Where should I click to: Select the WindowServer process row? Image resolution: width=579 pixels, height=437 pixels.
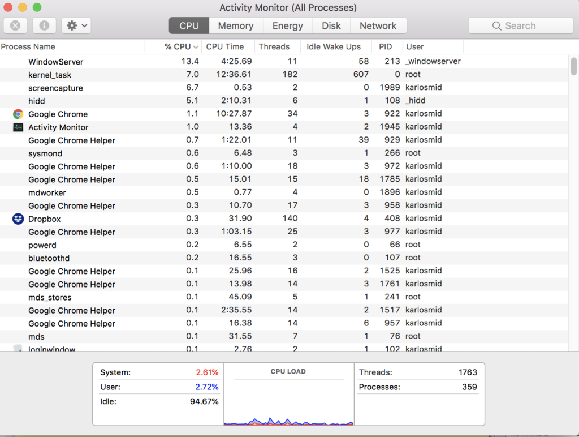pyautogui.click(x=284, y=61)
